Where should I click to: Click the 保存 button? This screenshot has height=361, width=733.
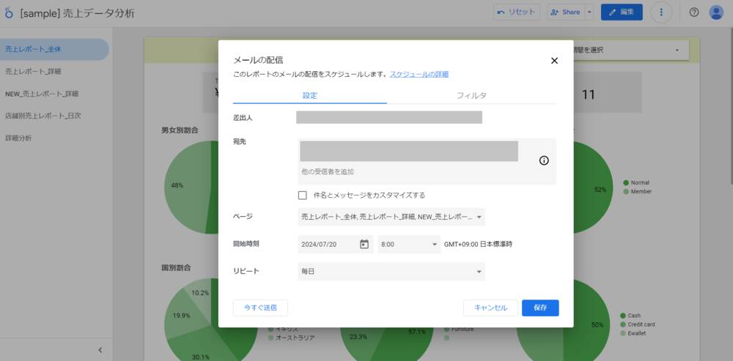coord(540,308)
